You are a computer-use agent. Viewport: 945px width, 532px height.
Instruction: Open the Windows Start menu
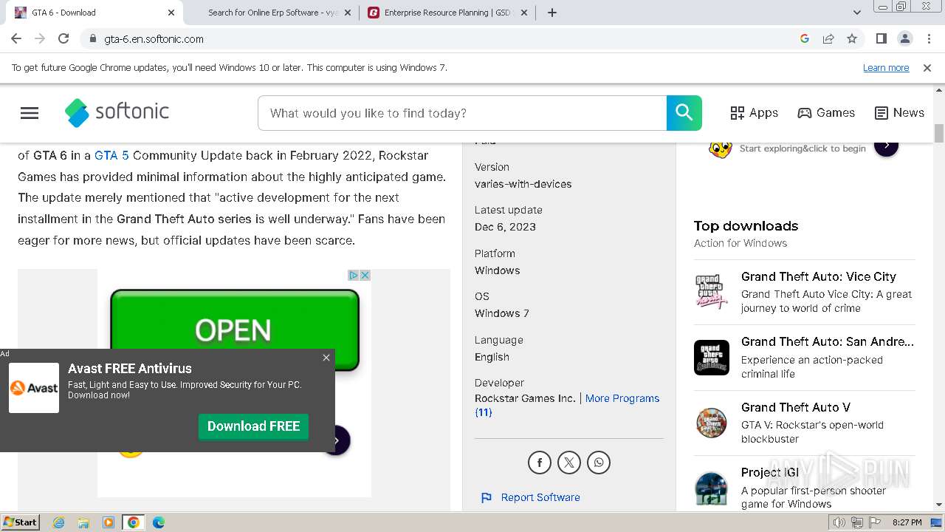[x=21, y=522]
